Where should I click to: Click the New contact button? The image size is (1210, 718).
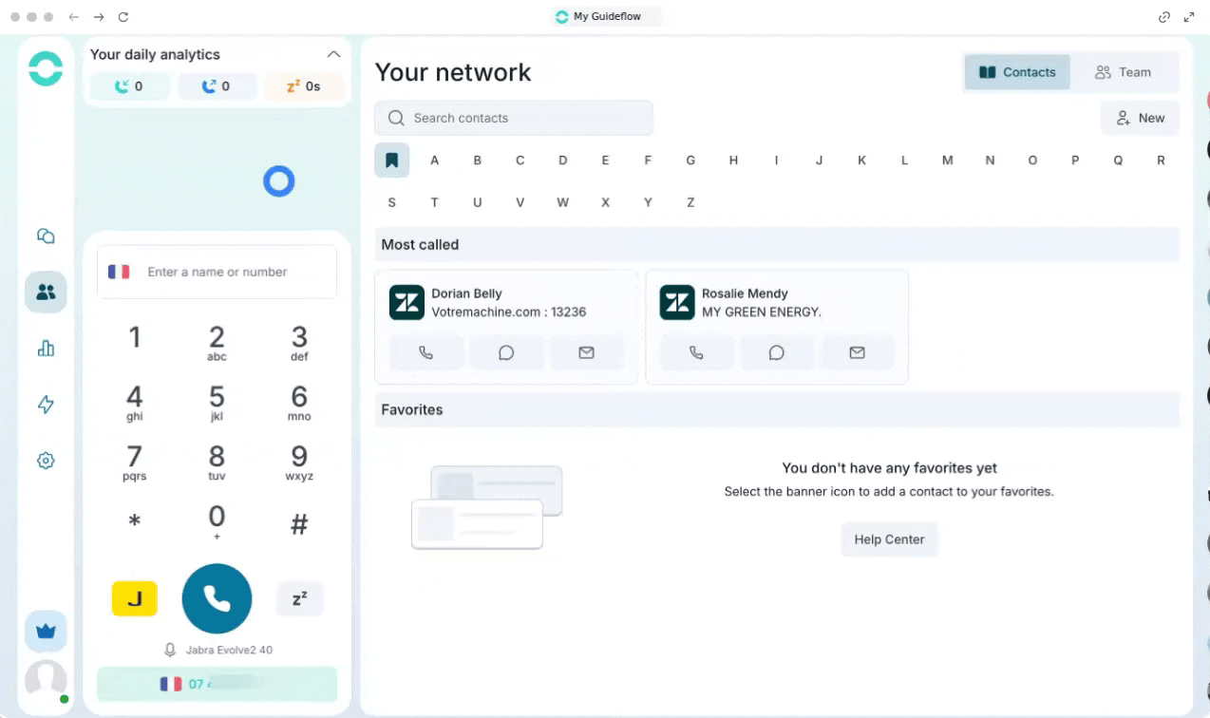[x=1140, y=118]
